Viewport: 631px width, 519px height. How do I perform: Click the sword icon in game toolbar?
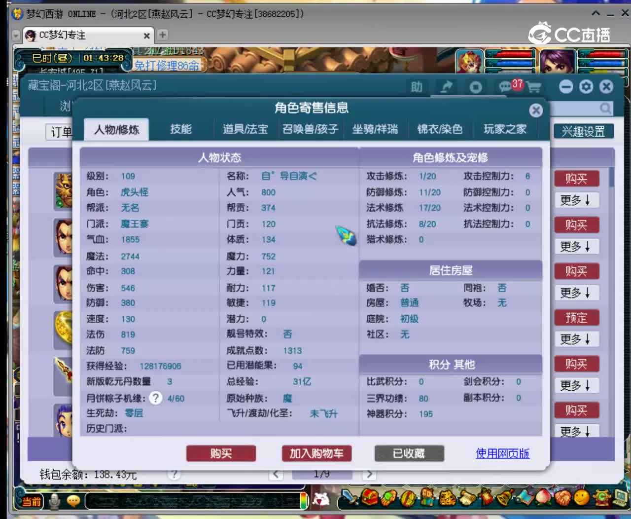[x=351, y=497]
